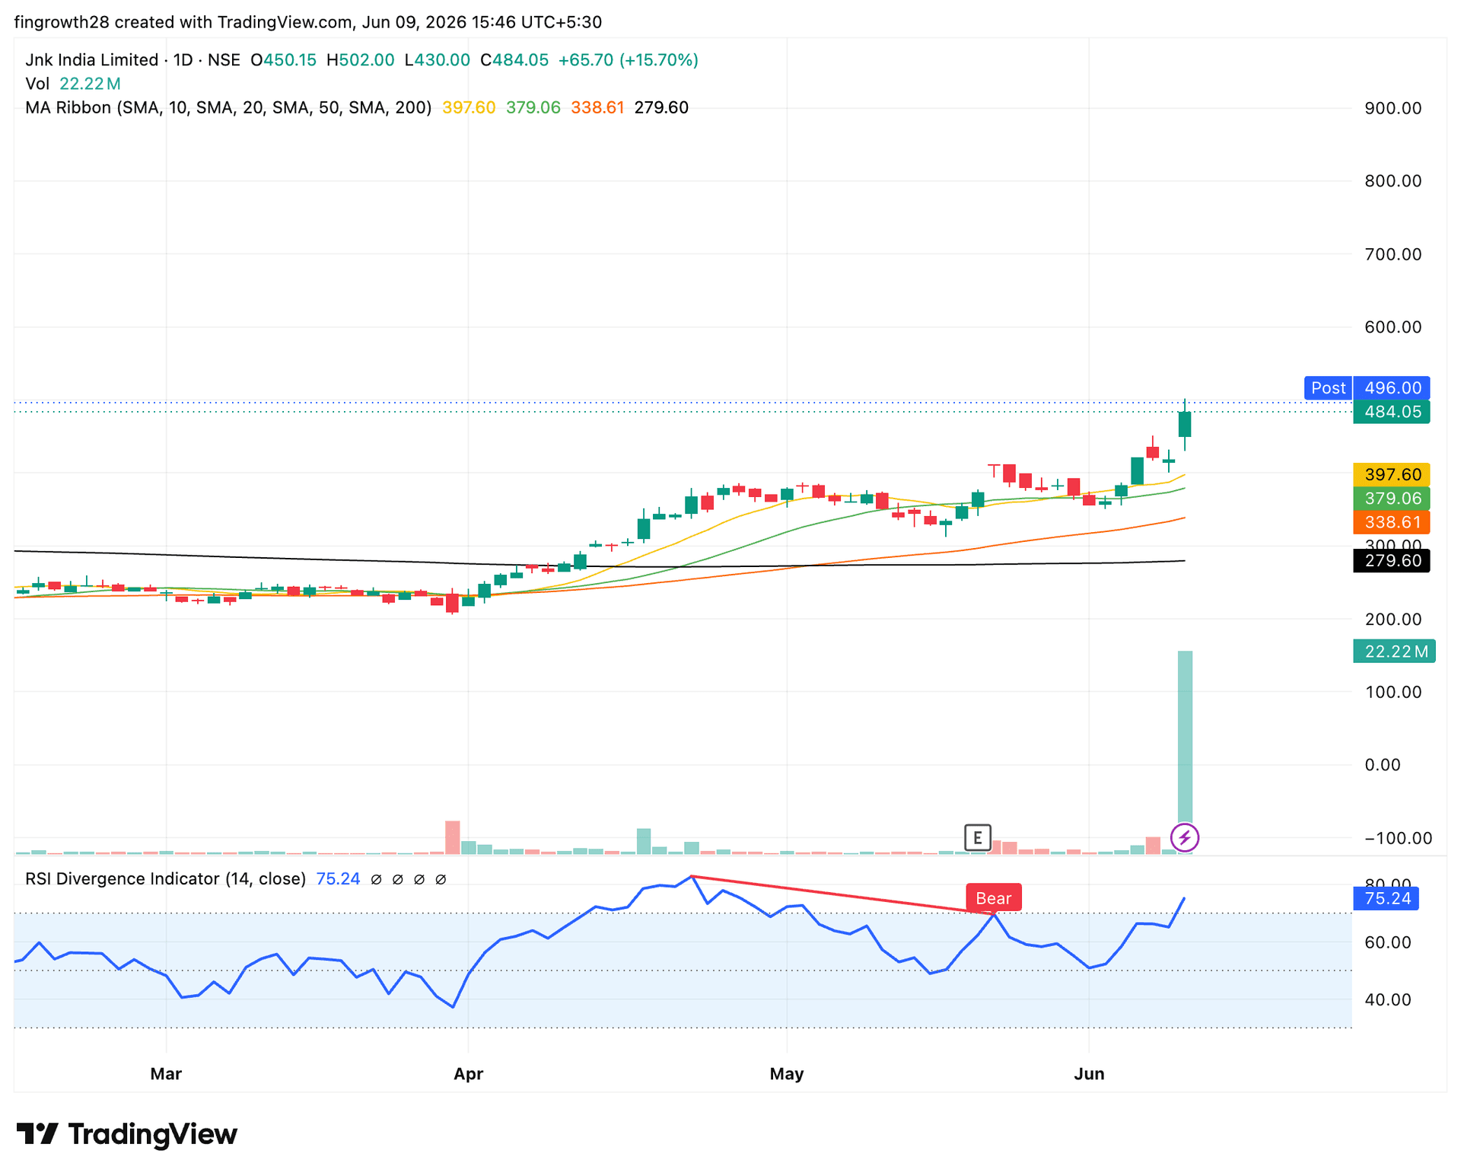Click the earnings E marker icon

pos(977,837)
